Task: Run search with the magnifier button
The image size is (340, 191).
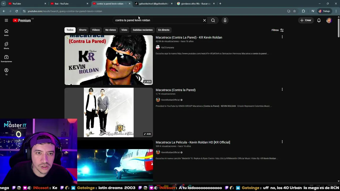Action: click(x=213, y=20)
